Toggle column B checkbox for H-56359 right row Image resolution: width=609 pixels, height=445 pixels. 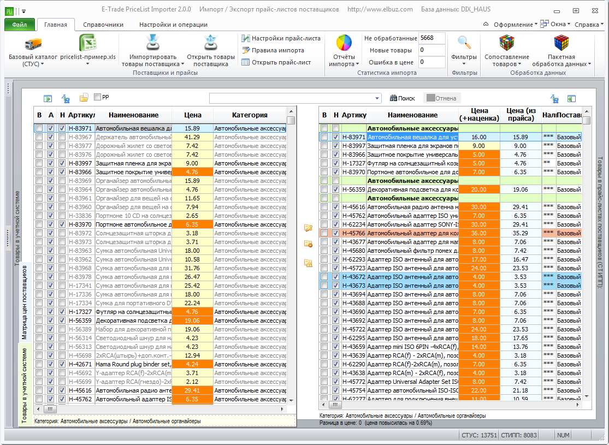(324, 189)
